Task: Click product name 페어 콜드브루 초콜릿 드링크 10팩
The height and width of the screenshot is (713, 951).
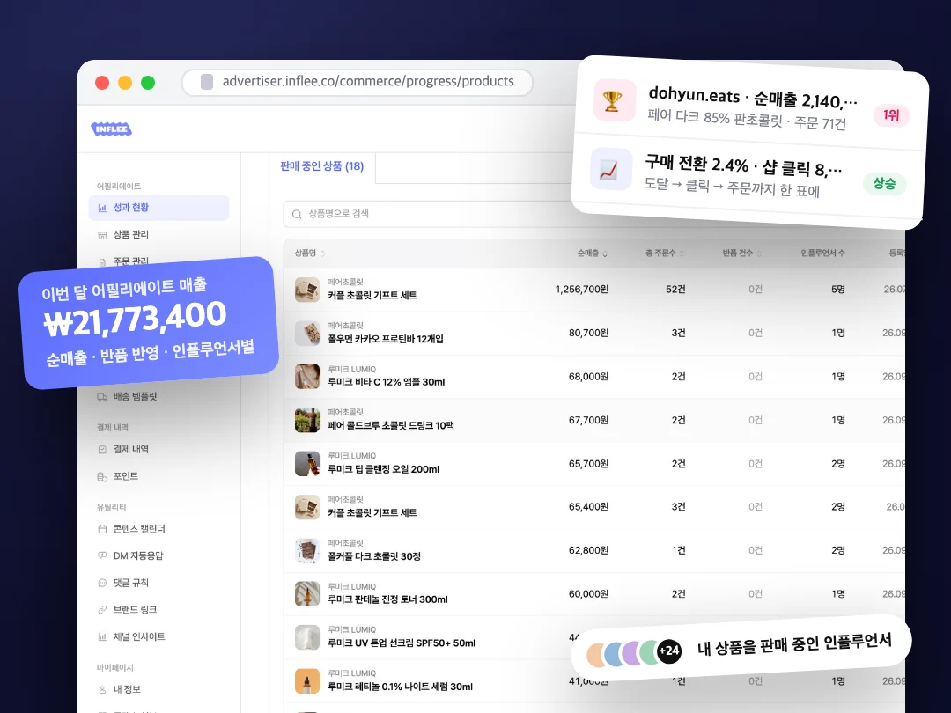Action: [x=391, y=426]
